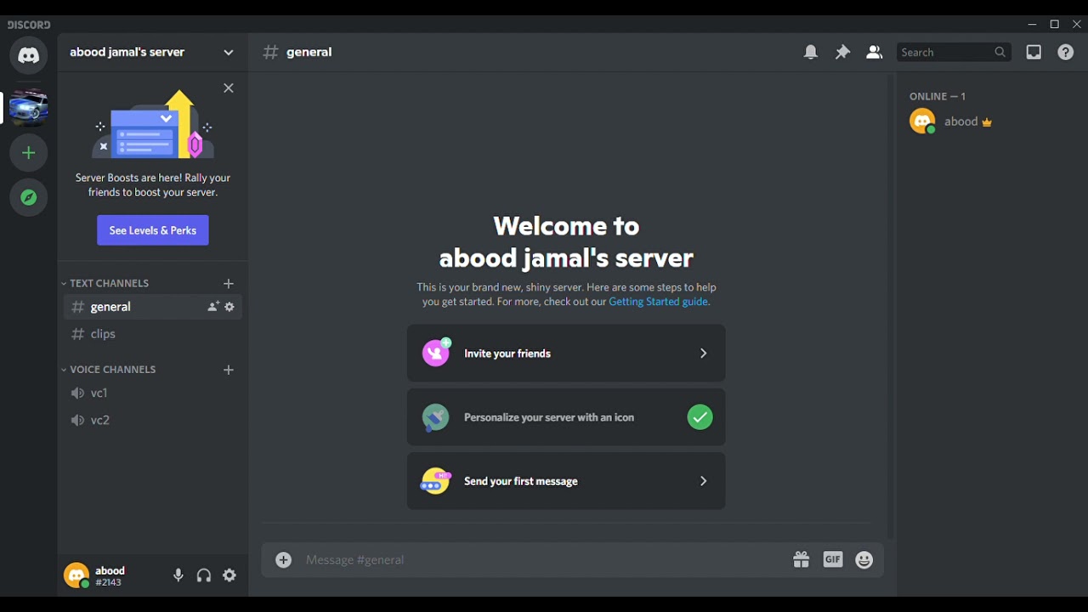Open Discord home direct messages
This screenshot has height=612, width=1088.
(x=29, y=56)
